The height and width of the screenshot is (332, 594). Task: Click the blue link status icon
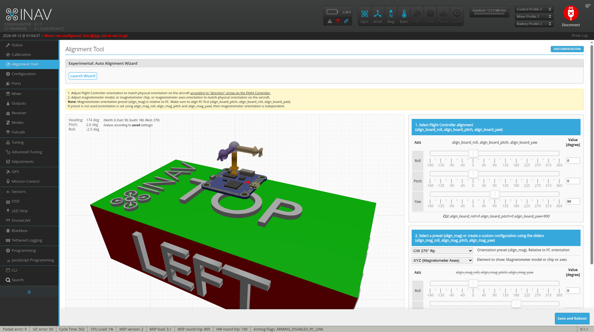[x=346, y=21]
